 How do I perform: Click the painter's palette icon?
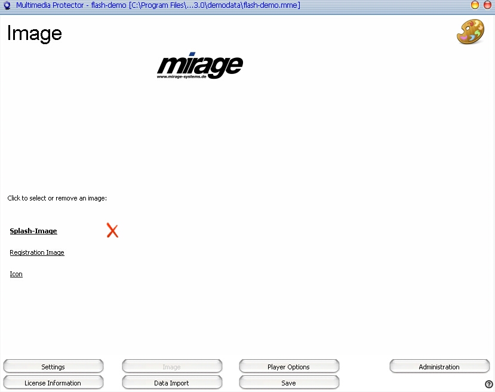(470, 32)
